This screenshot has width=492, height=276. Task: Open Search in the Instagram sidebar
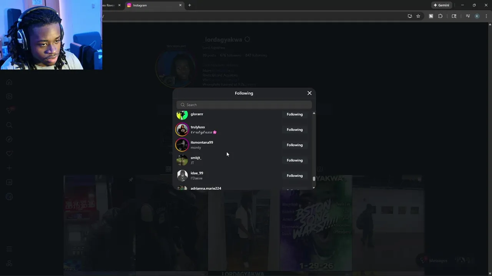9,125
